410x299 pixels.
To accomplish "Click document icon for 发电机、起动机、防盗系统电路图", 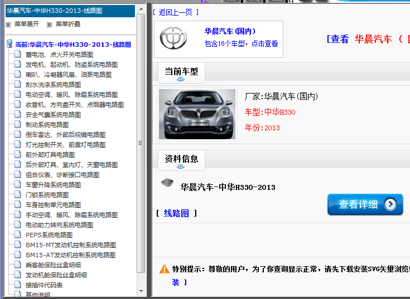I will 17,64.
